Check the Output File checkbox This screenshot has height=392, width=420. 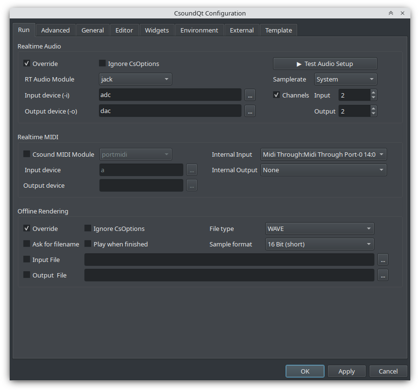pos(27,275)
